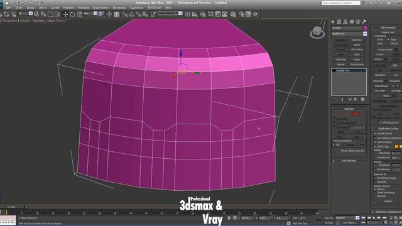Expand the Soft Selection rollout
Screen dimensions: 402x226
tap(349, 161)
